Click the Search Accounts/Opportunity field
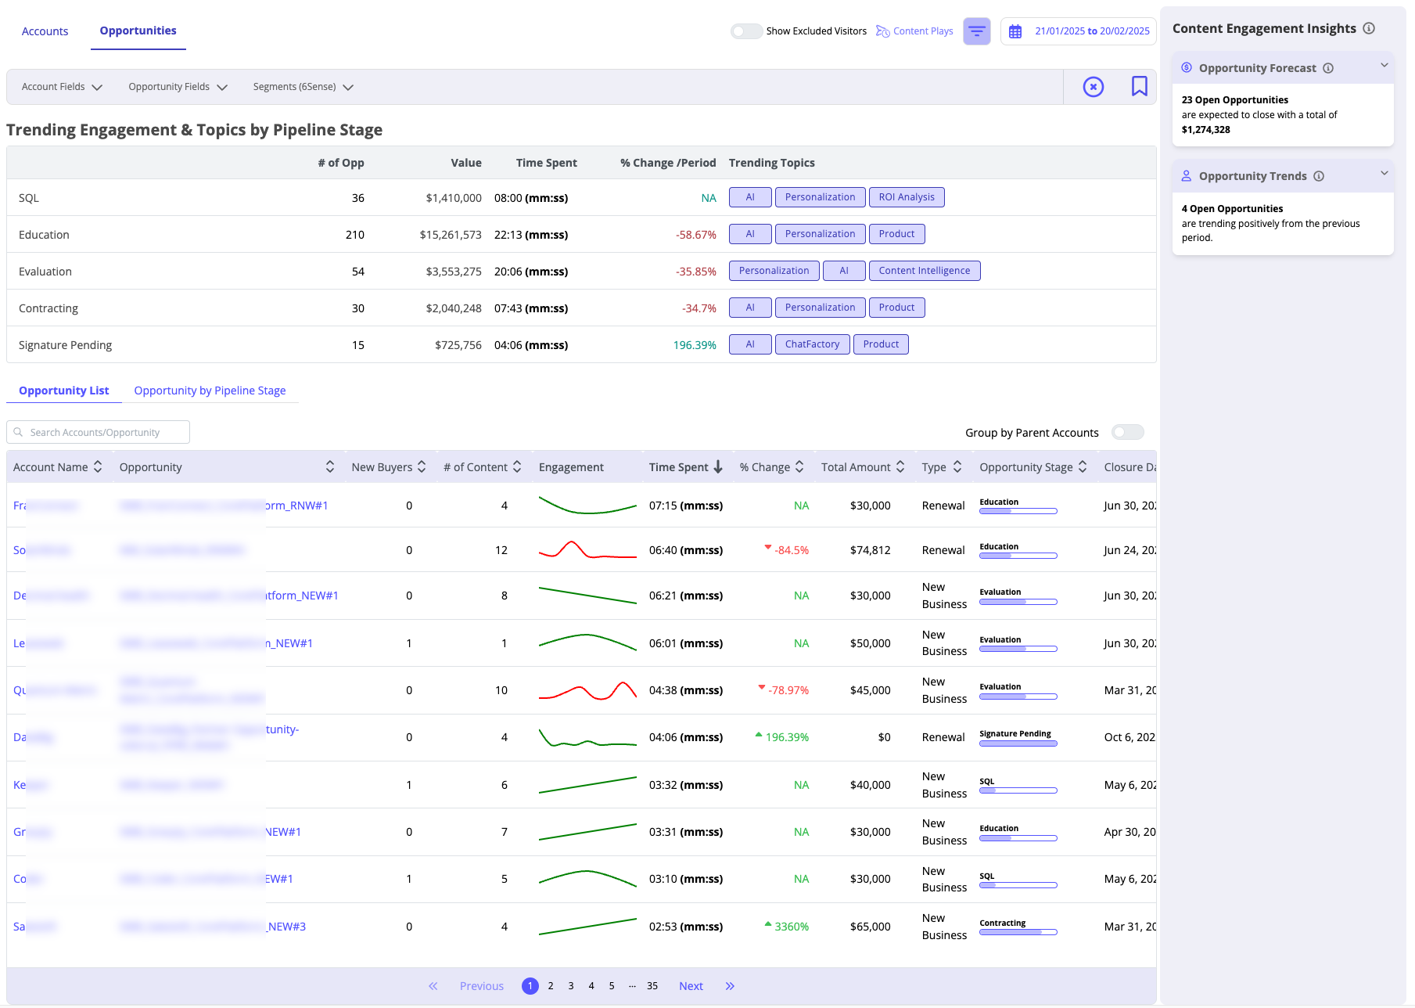 99,433
